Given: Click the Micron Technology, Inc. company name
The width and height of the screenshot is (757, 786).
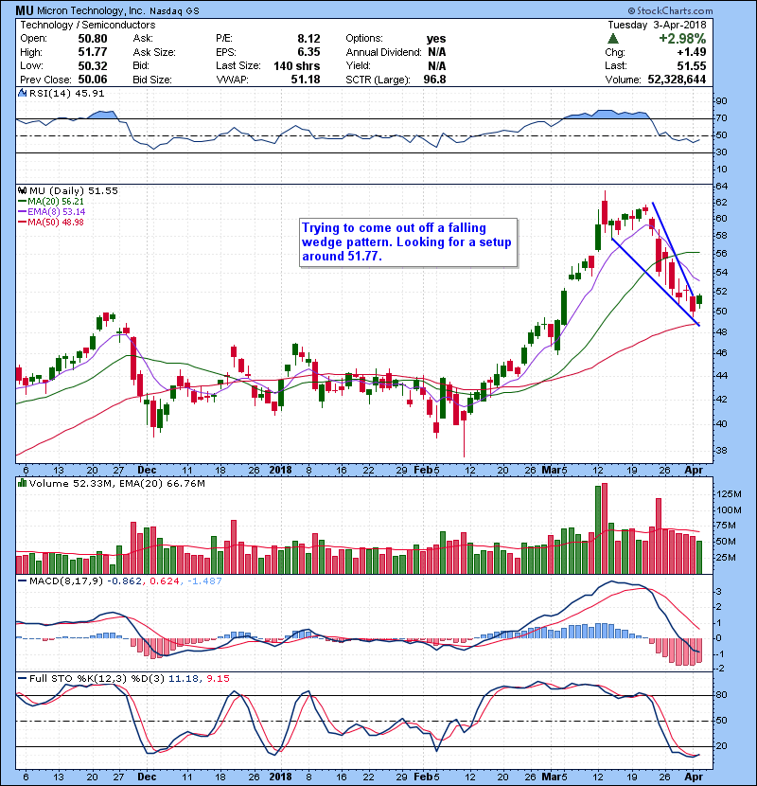Looking at the screenshot, I should [91, 10].
